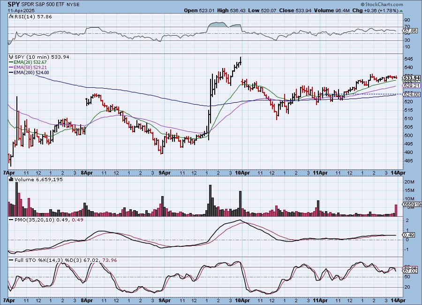
Task: Click the -1 PMO axis label
Action: [407, 250]
